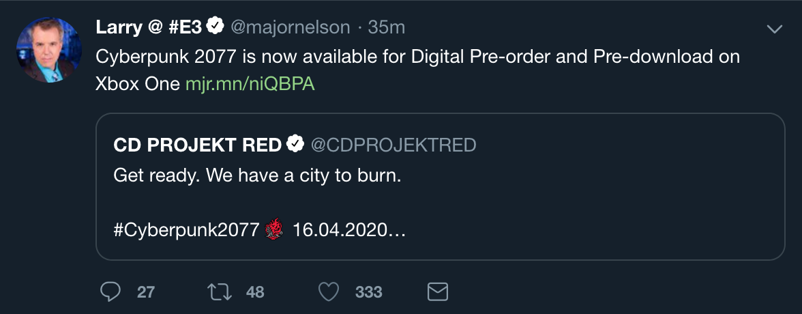Click the #Cyberpunk2077 hashtag
802x314 pixels.
pyautogui.click(x=186, y=230)
